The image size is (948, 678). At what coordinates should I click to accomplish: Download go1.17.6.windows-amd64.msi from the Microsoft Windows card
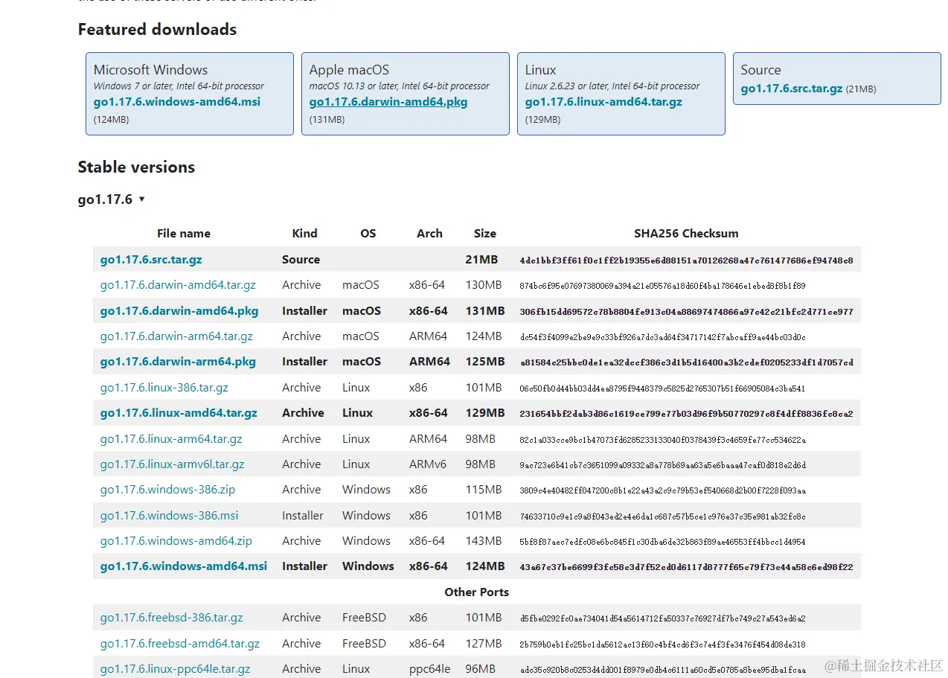pos(177,102)
